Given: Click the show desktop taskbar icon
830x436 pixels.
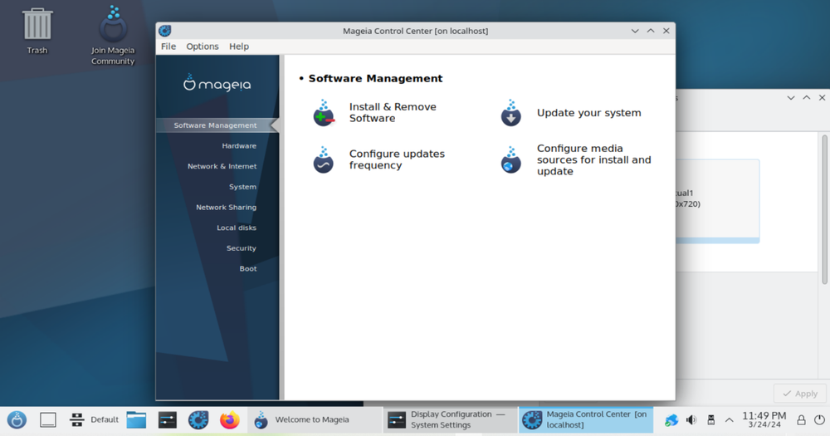Looking at the screenshot, I should (47, 420).
